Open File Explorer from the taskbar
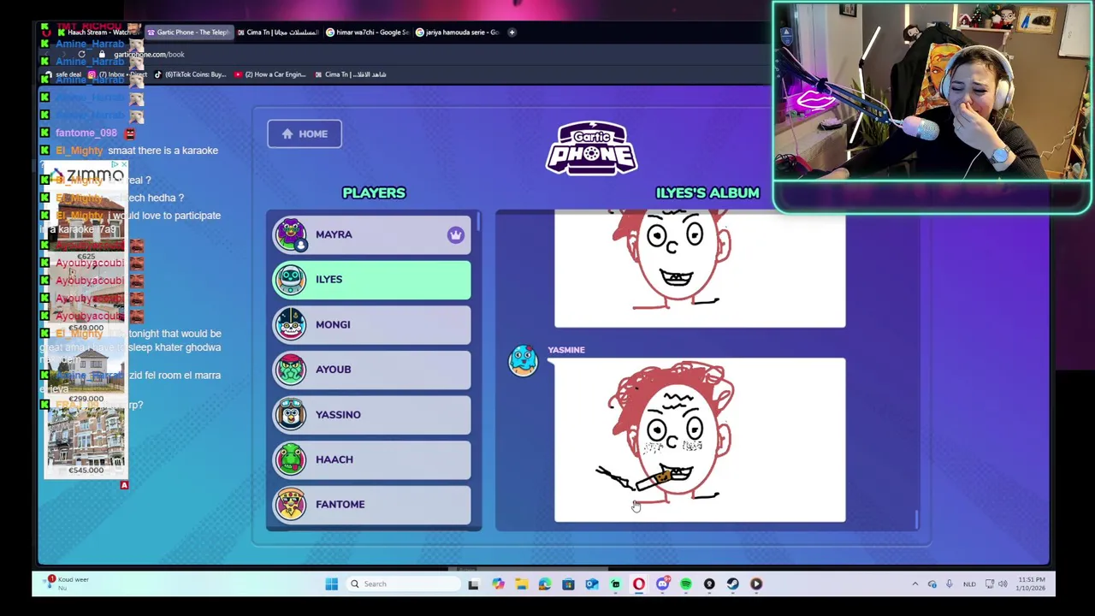 pyautogui.click(x=521, y=584)
